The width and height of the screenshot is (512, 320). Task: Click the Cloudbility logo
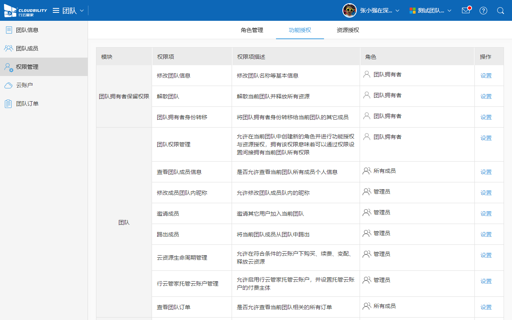(x=25, y=11)
